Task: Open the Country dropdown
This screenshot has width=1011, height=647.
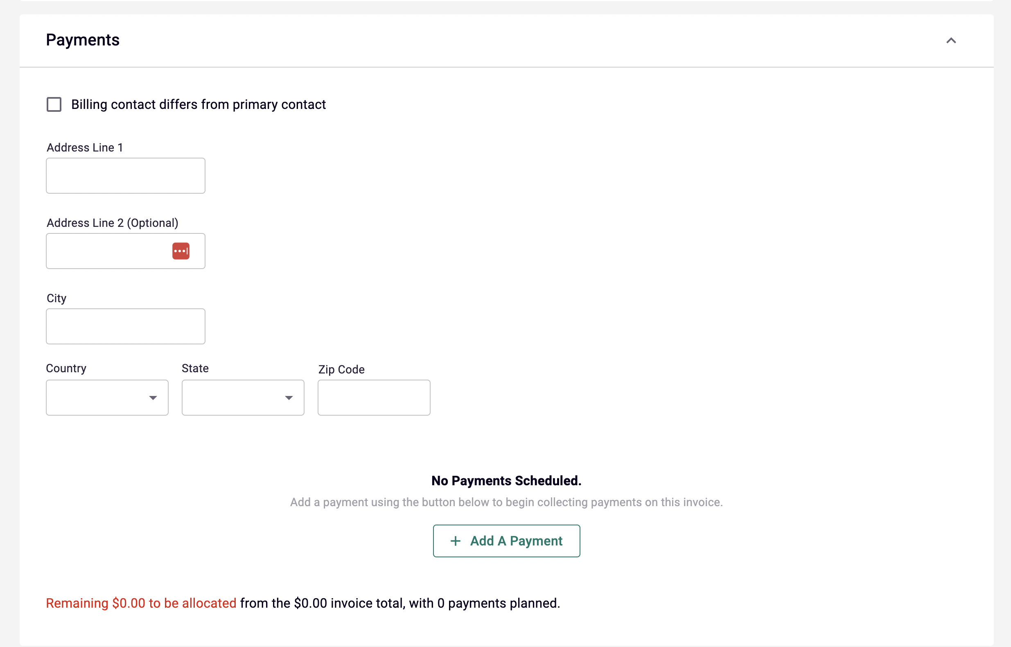Action: pyautogui.click(x=107, y=398)
